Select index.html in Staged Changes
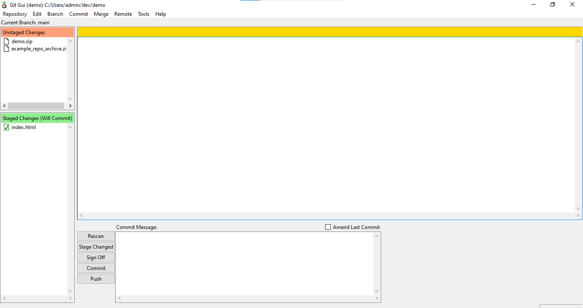Image resolution: width=583 pixels, height=308 pixels. [x=23, y=127]
